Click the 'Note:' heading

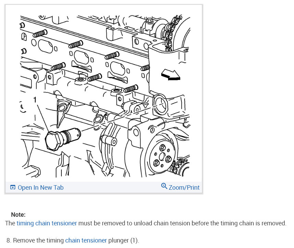18,215
